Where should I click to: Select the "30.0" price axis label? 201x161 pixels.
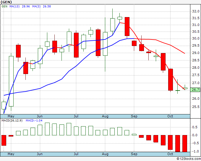(196, 38)
